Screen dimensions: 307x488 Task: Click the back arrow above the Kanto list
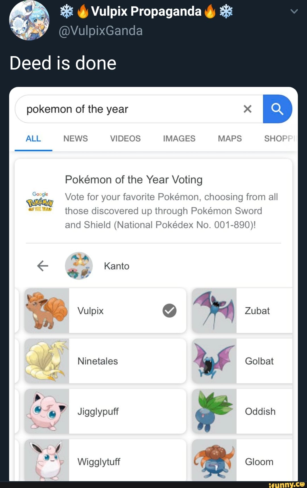click(42, 266)
